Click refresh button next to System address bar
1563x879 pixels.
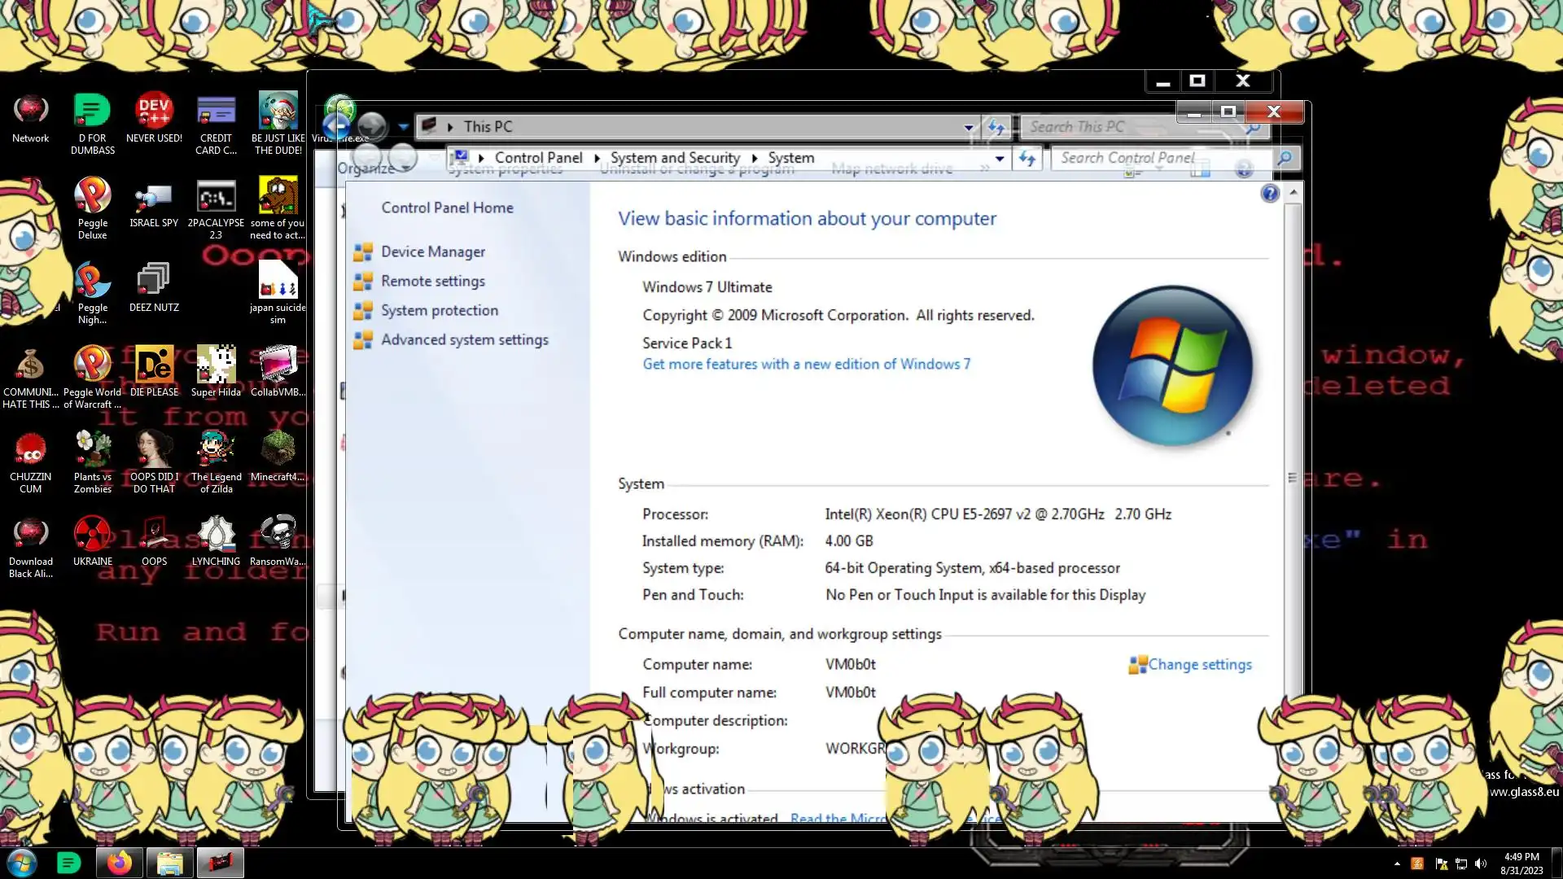click(x=1027, y=159)
